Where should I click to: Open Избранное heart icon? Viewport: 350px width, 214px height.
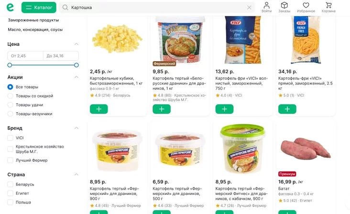click(306, 5)
